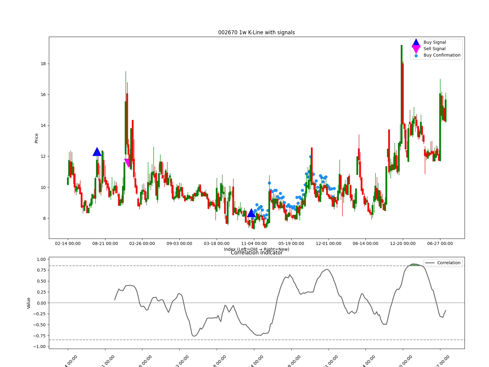Click the green shaded area above upper threshold
This screenshot has height=367, width=489.
pyautogui.click(x=414, y=265)
